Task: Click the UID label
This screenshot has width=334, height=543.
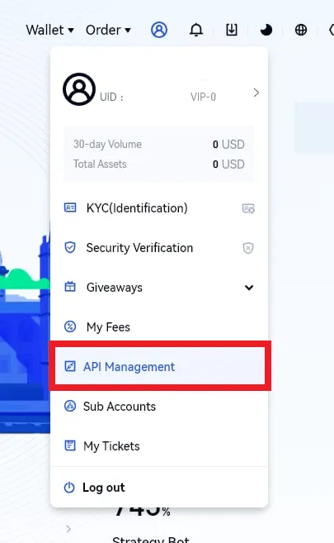Action: pos(111,97)
